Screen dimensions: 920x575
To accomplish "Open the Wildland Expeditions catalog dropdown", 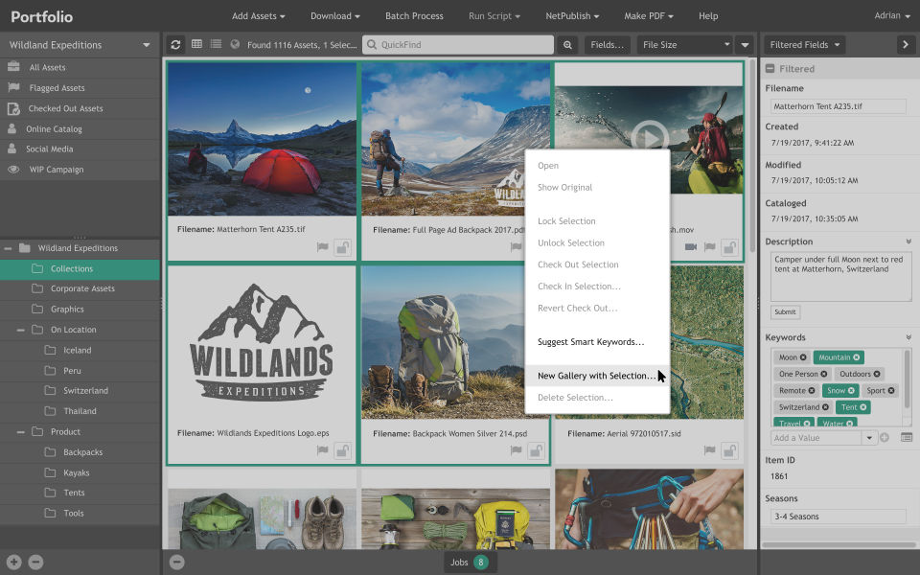I will pyautogui.click(x=146, y=45).
